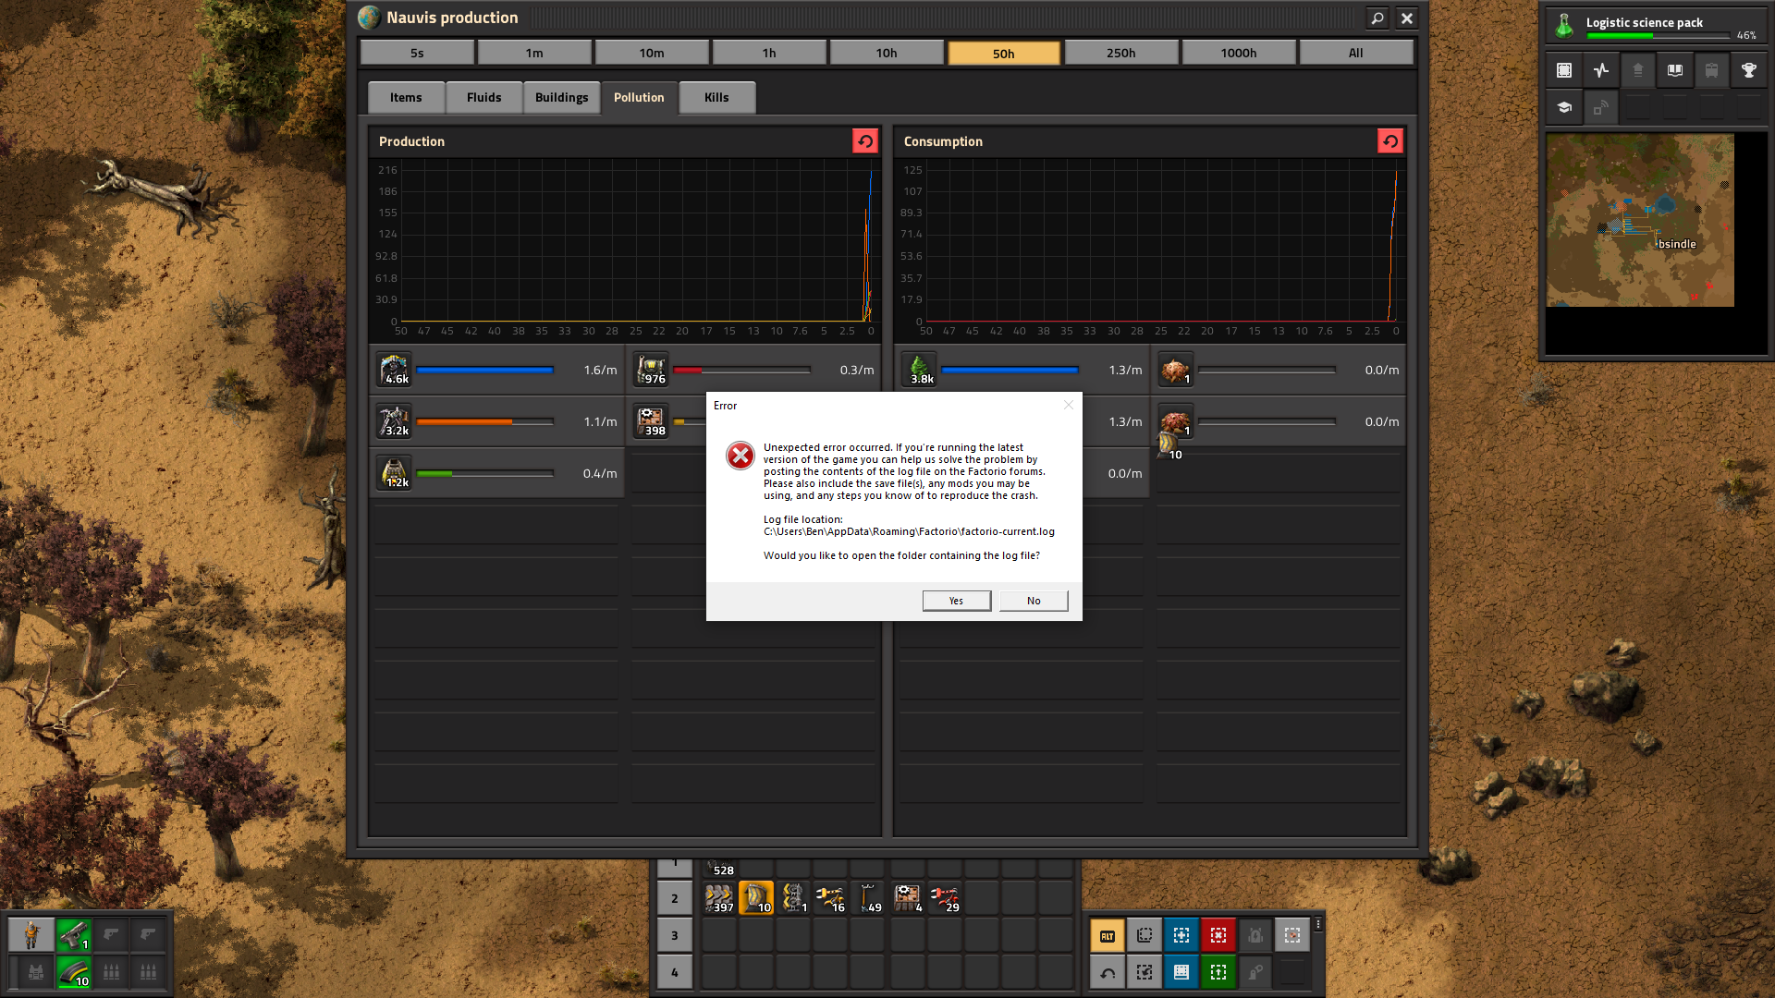Select the 50h timeframe button

[x=1004, y=53]
